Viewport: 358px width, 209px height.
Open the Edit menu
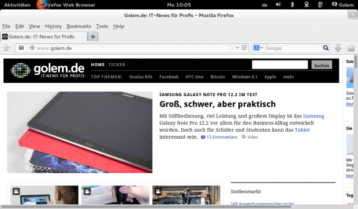(x=20, y=26)
